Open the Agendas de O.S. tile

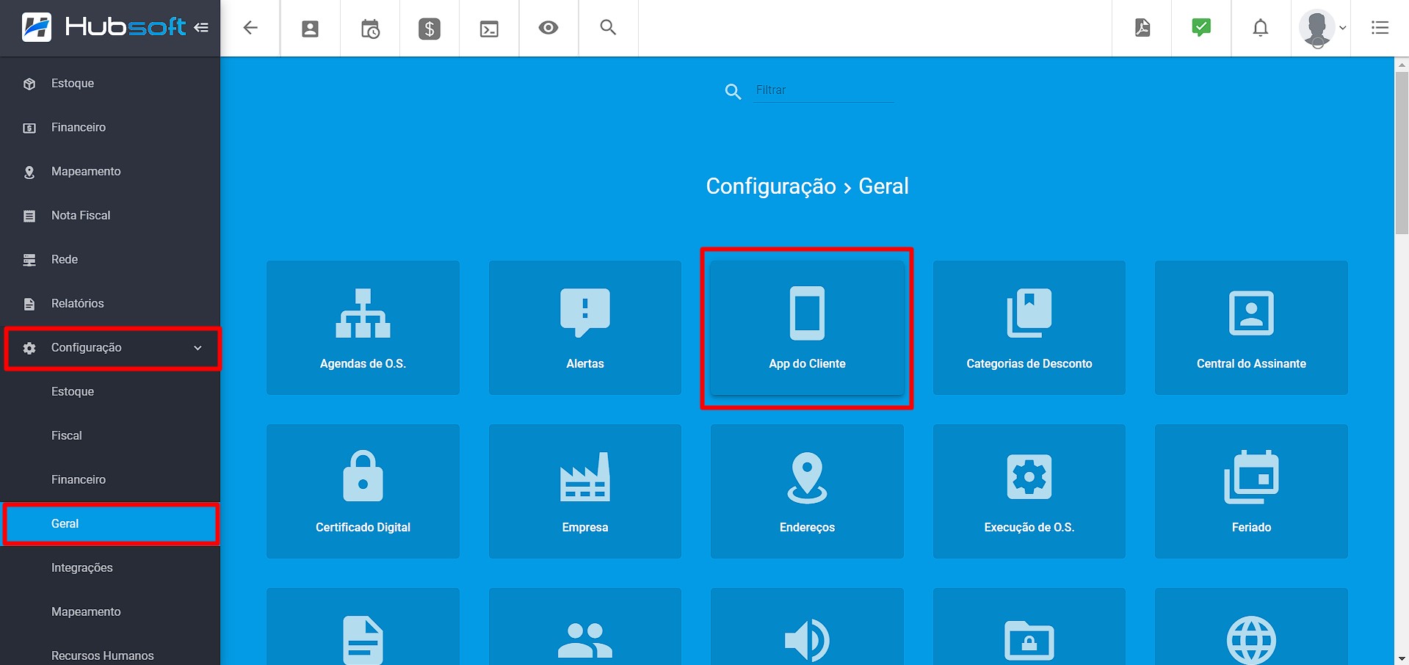point(363,327)
